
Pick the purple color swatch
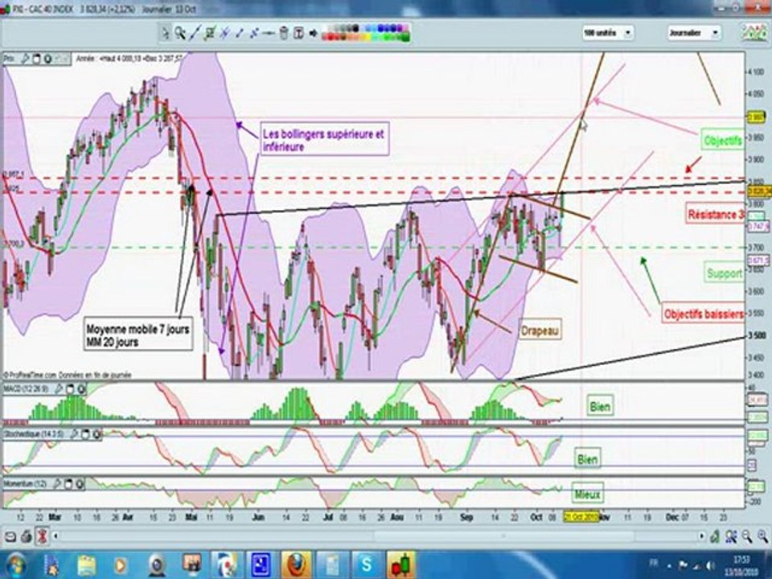click(x=399, y=28)
